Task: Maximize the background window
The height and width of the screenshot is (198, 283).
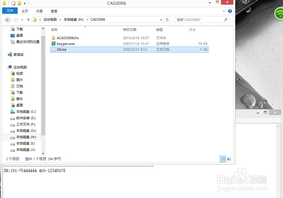Action: 265,112
